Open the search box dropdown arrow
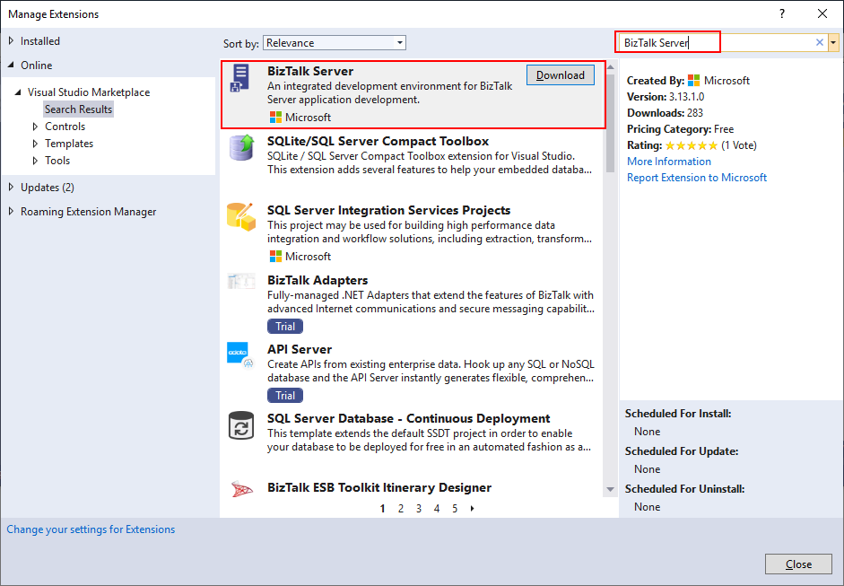This screenshot has height=586, width=844. (834, 42)
